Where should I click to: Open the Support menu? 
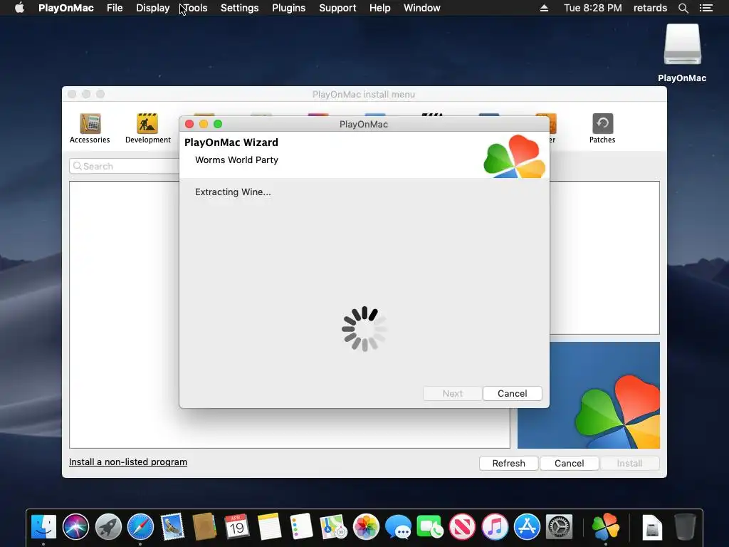tap(337, 8)
